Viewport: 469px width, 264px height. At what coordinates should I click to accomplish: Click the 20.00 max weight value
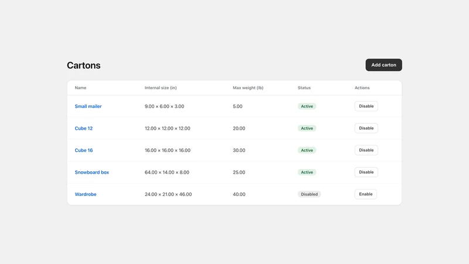pyautogui.click(x=239, y=128)
